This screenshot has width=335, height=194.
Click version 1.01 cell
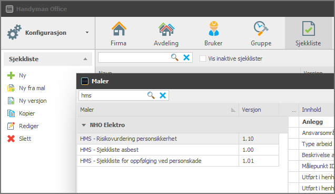(x=259, y=161)
